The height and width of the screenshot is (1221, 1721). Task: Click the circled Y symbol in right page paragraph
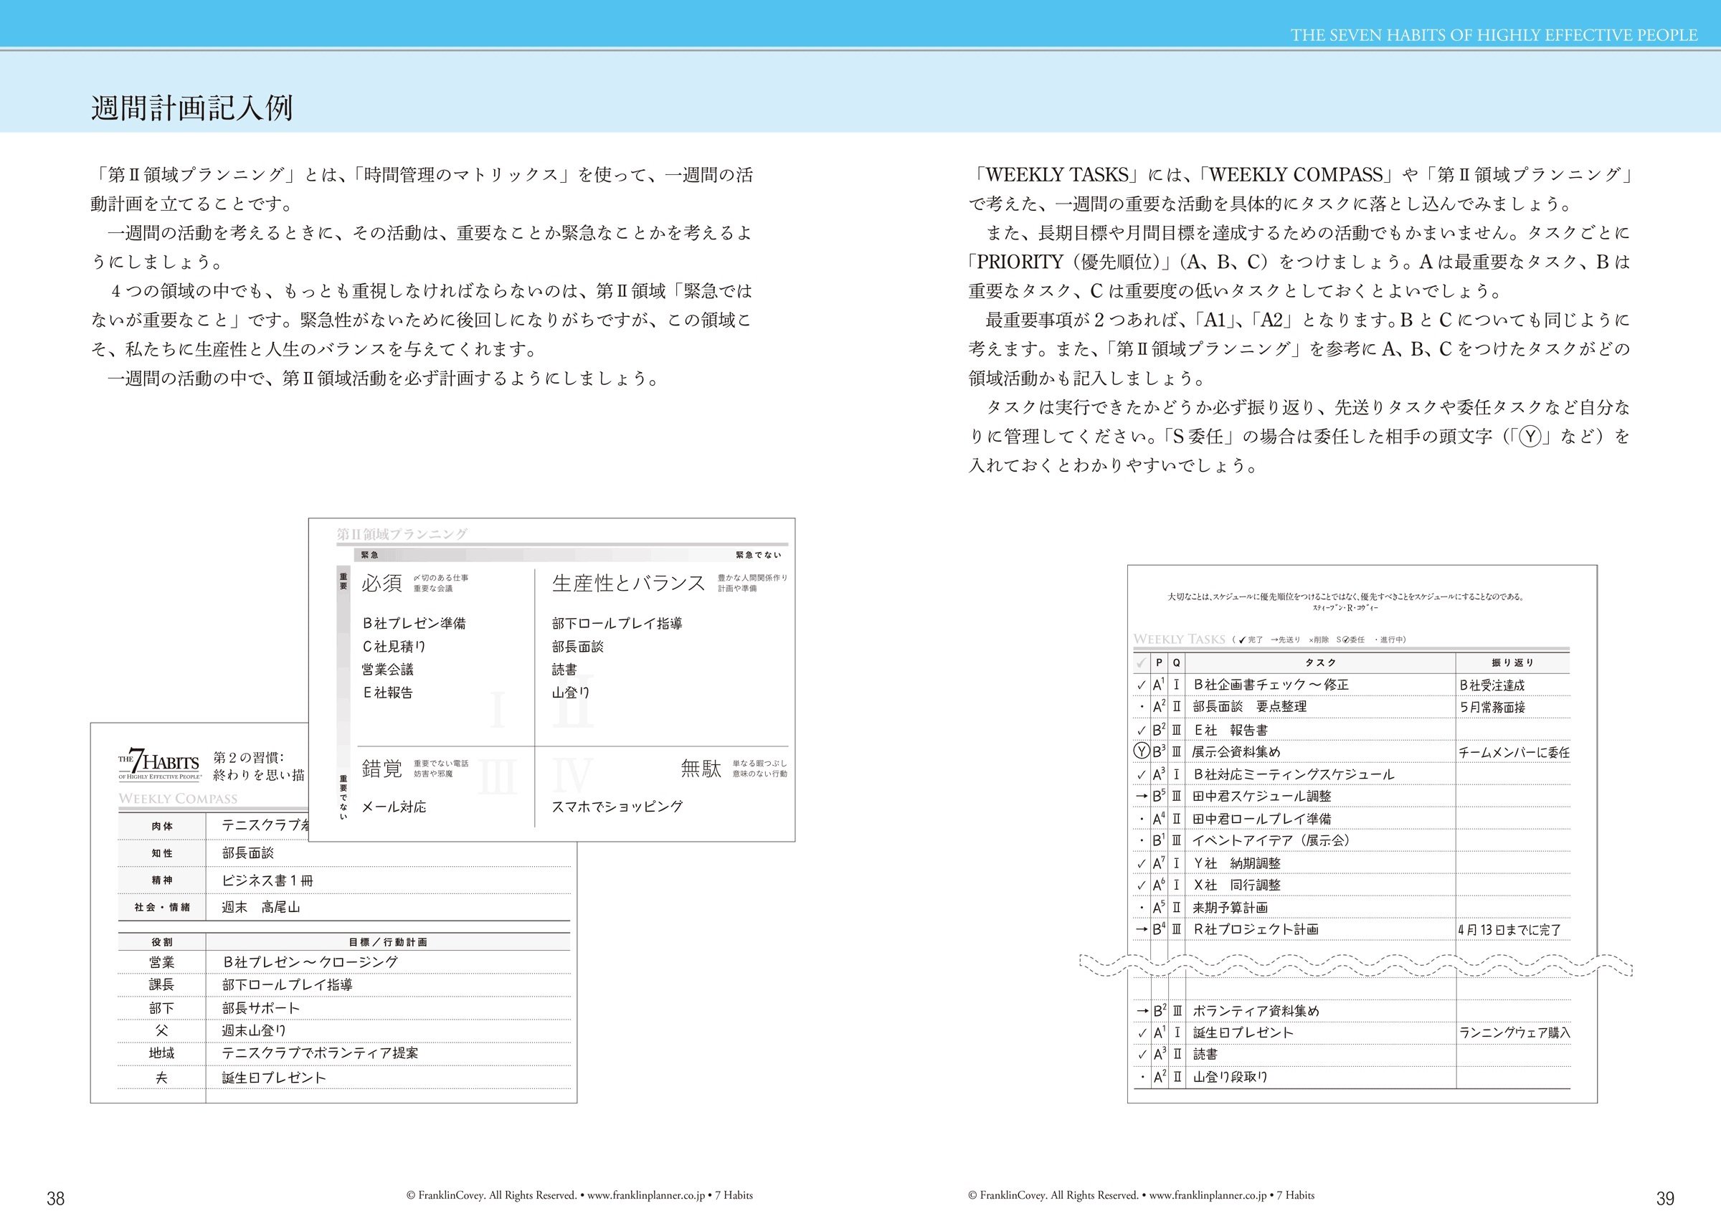click(x=1530, y=437)
